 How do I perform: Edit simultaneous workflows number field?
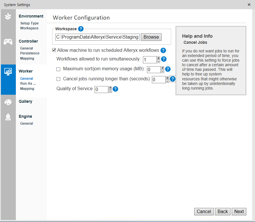pyautogui.click(x=150, y=60)
